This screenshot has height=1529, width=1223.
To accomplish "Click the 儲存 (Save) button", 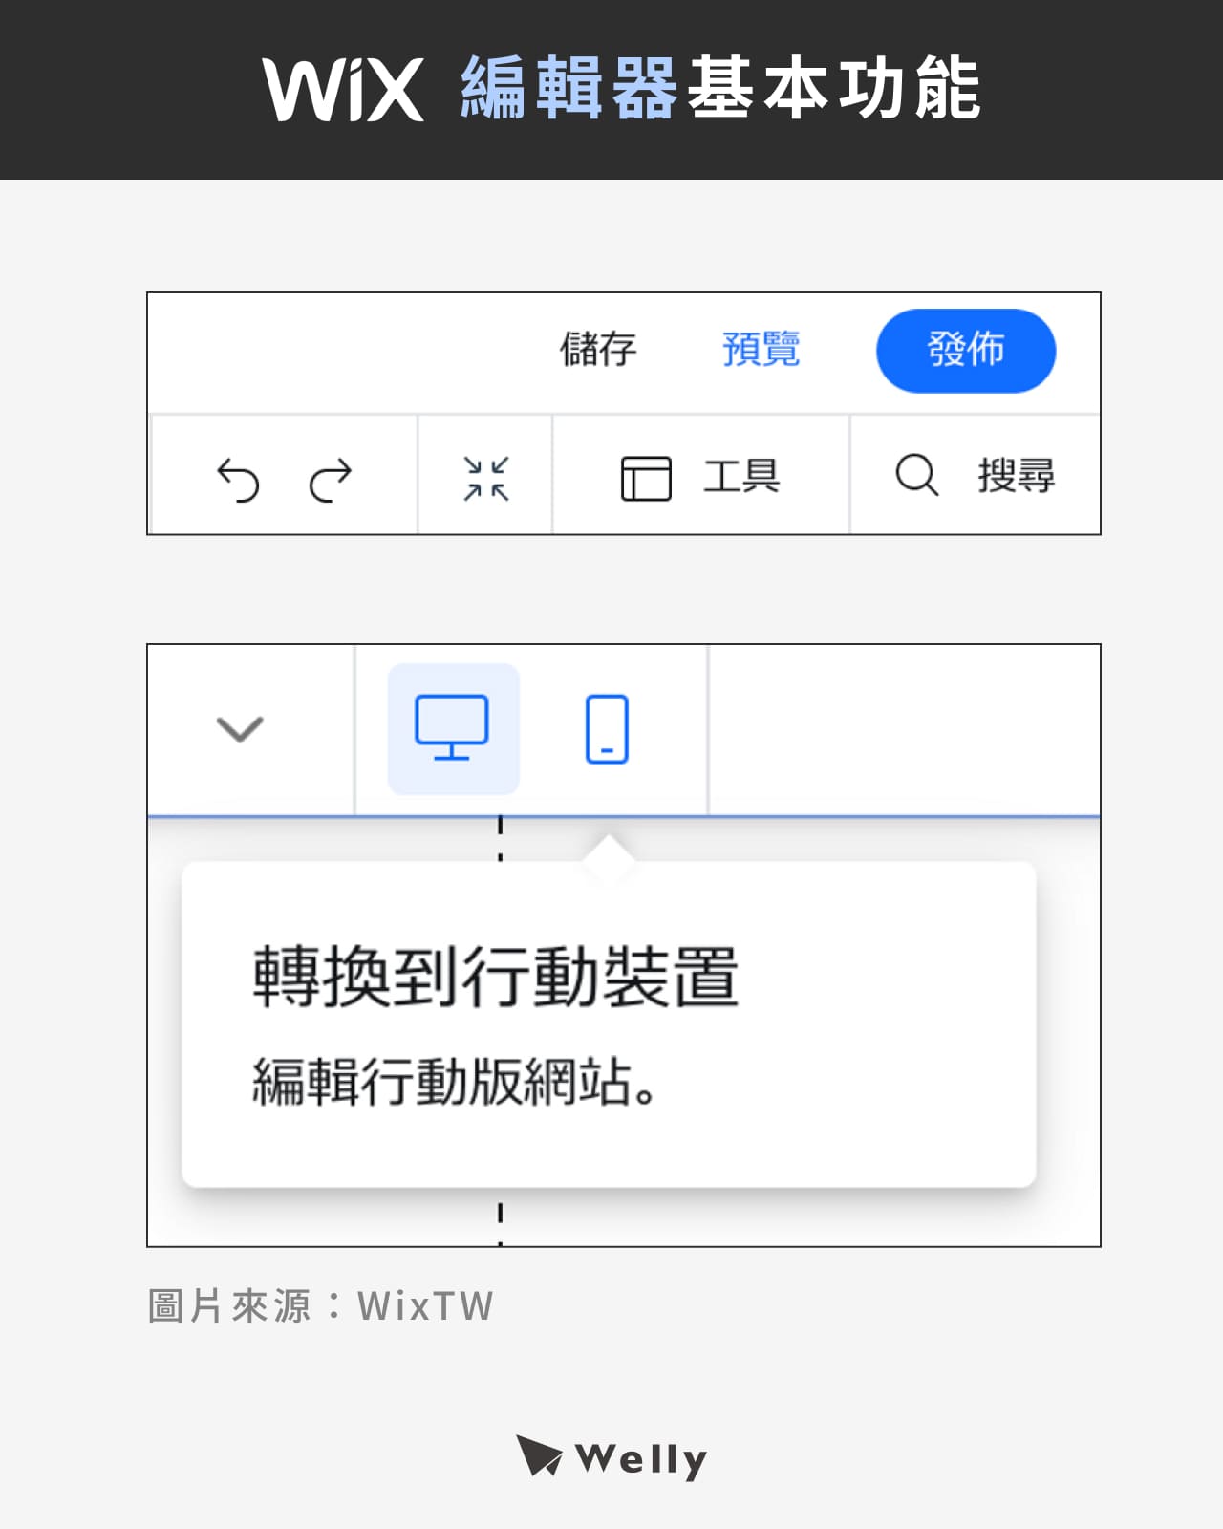I will coord(598,349).
